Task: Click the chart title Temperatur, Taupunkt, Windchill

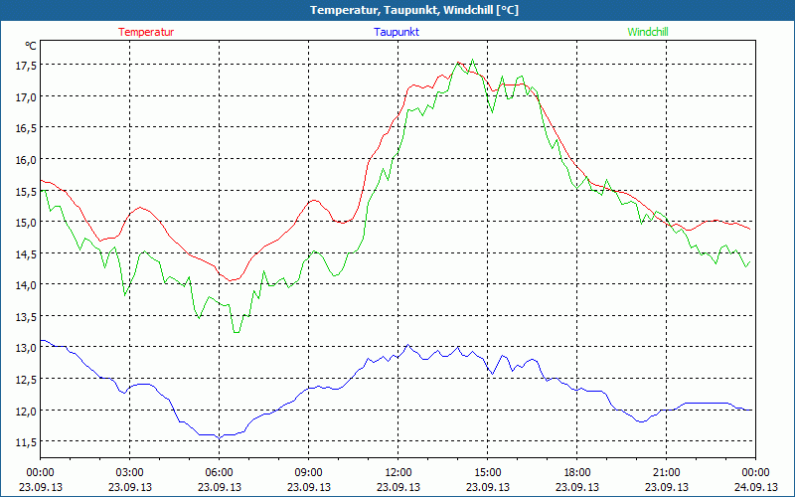Action: pyautogui.click(x=414, y=10)
